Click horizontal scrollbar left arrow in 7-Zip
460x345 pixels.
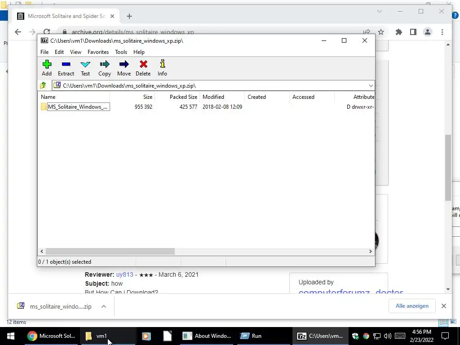(42, 252)
